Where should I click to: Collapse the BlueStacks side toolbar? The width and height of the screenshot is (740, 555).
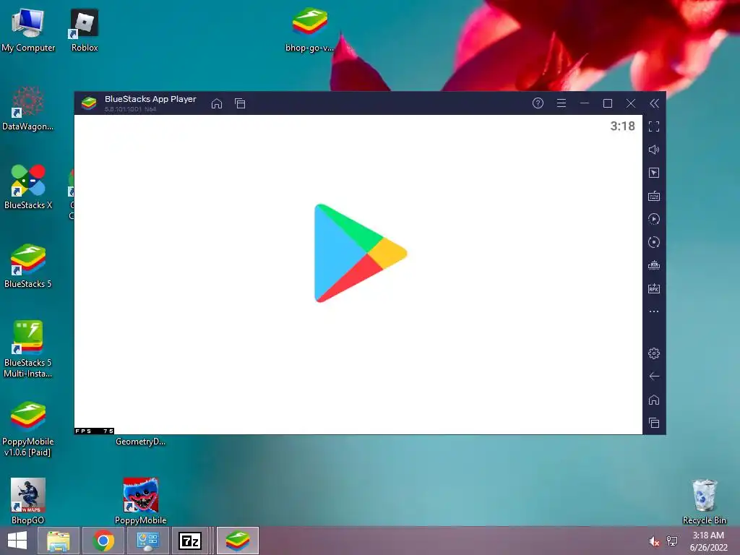point(654,103)
